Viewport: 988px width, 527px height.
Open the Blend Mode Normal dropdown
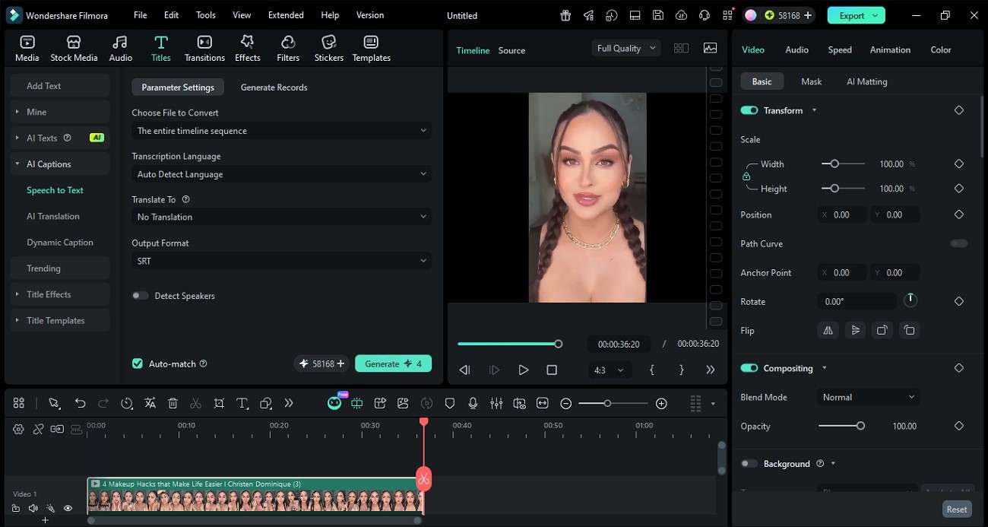pyautogui.click(x=868, y=397)
